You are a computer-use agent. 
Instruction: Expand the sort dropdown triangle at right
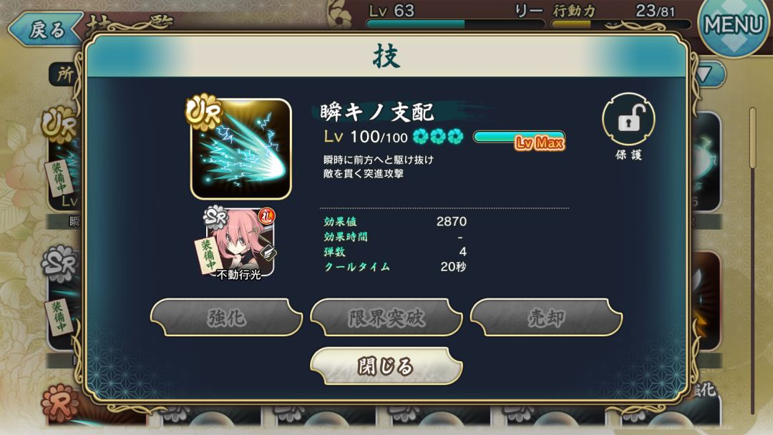coord(705,74)
